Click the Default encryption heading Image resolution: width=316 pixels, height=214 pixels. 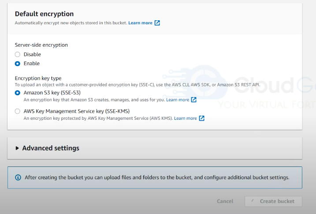[x=45, y=14]
